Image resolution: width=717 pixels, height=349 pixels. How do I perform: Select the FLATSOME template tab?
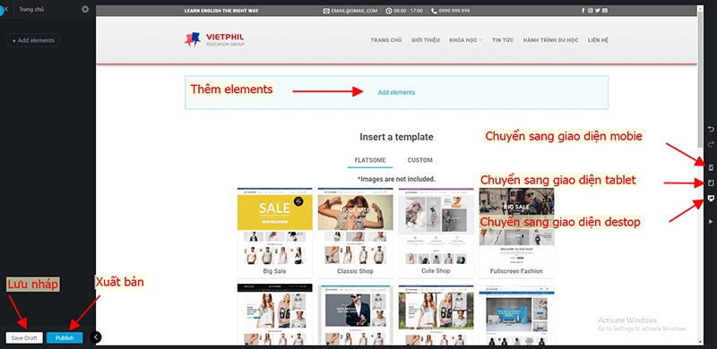[x=370, y=160]
